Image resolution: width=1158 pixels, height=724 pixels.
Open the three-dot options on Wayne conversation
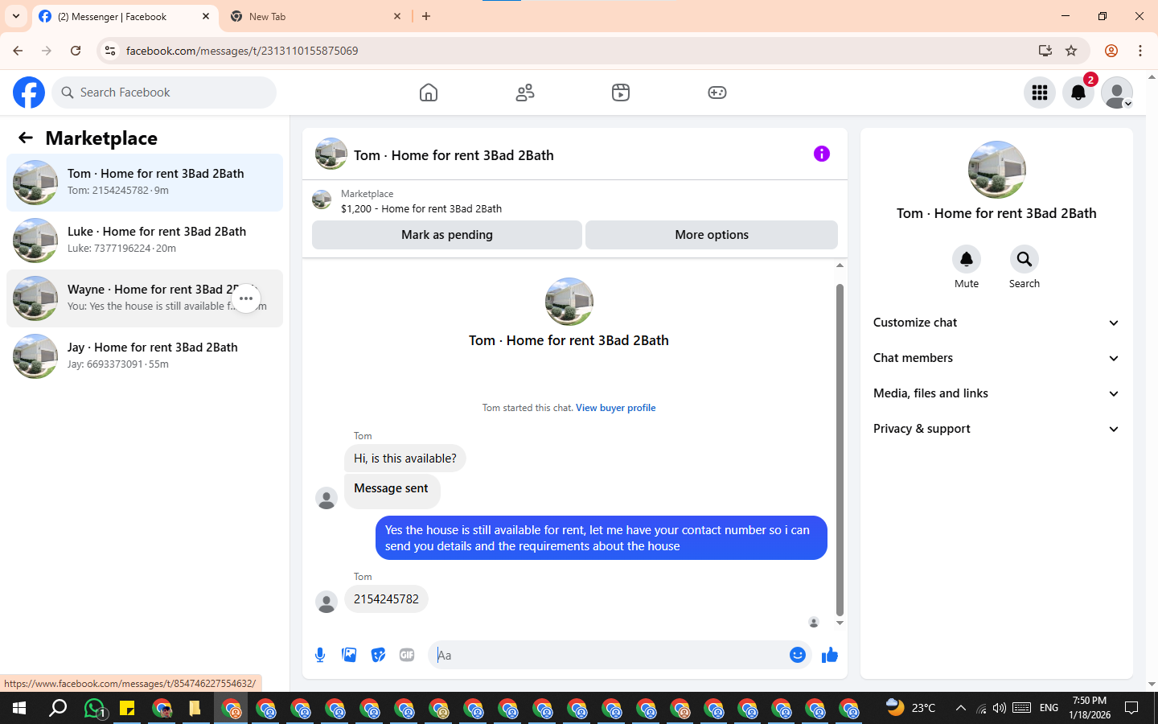(x=246, y=298)
